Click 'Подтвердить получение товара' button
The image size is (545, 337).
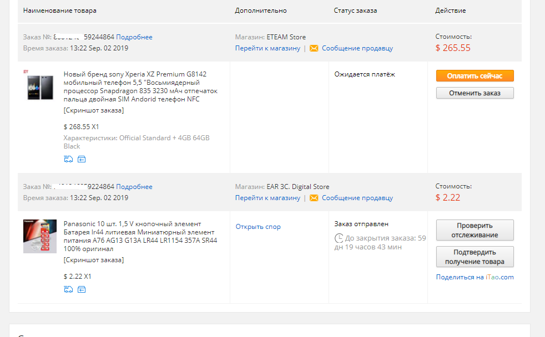click(x=475, y=257)
